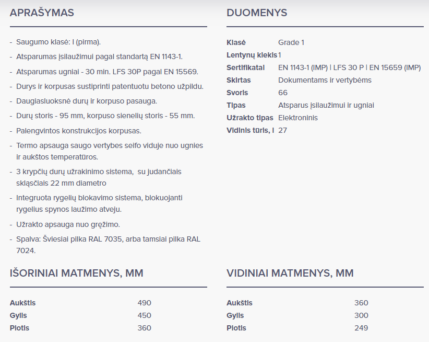
Task: Click the line mentioning standard EN 1143-1
Action: click(x=99, y=56)
